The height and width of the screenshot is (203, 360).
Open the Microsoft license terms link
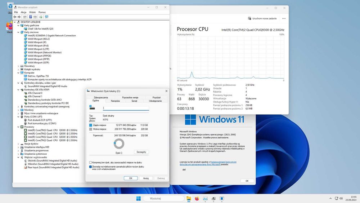click(208, 163)
